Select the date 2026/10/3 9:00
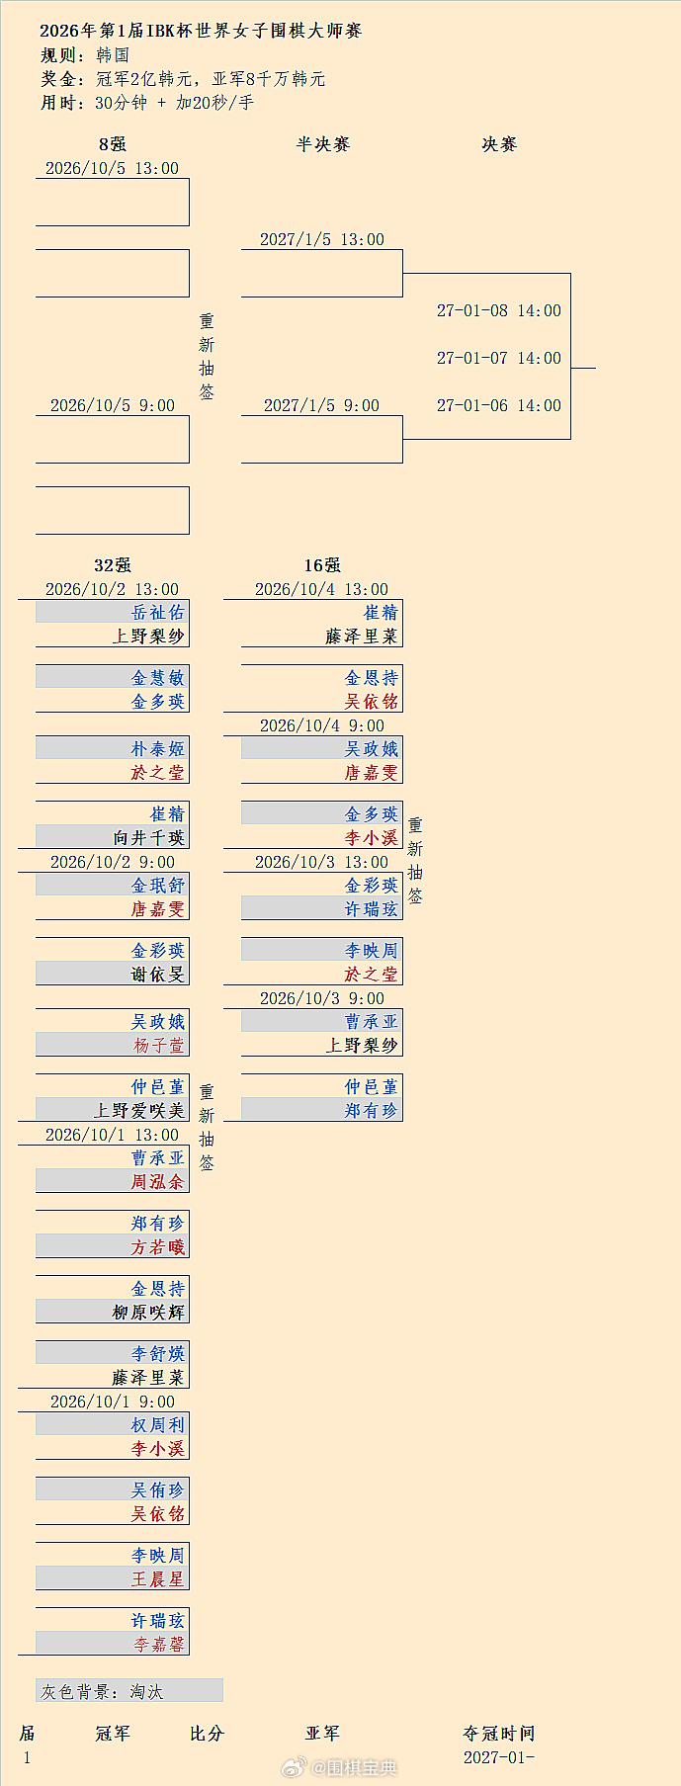This screenshot has width=681, height=1786. tap(322, 999)
